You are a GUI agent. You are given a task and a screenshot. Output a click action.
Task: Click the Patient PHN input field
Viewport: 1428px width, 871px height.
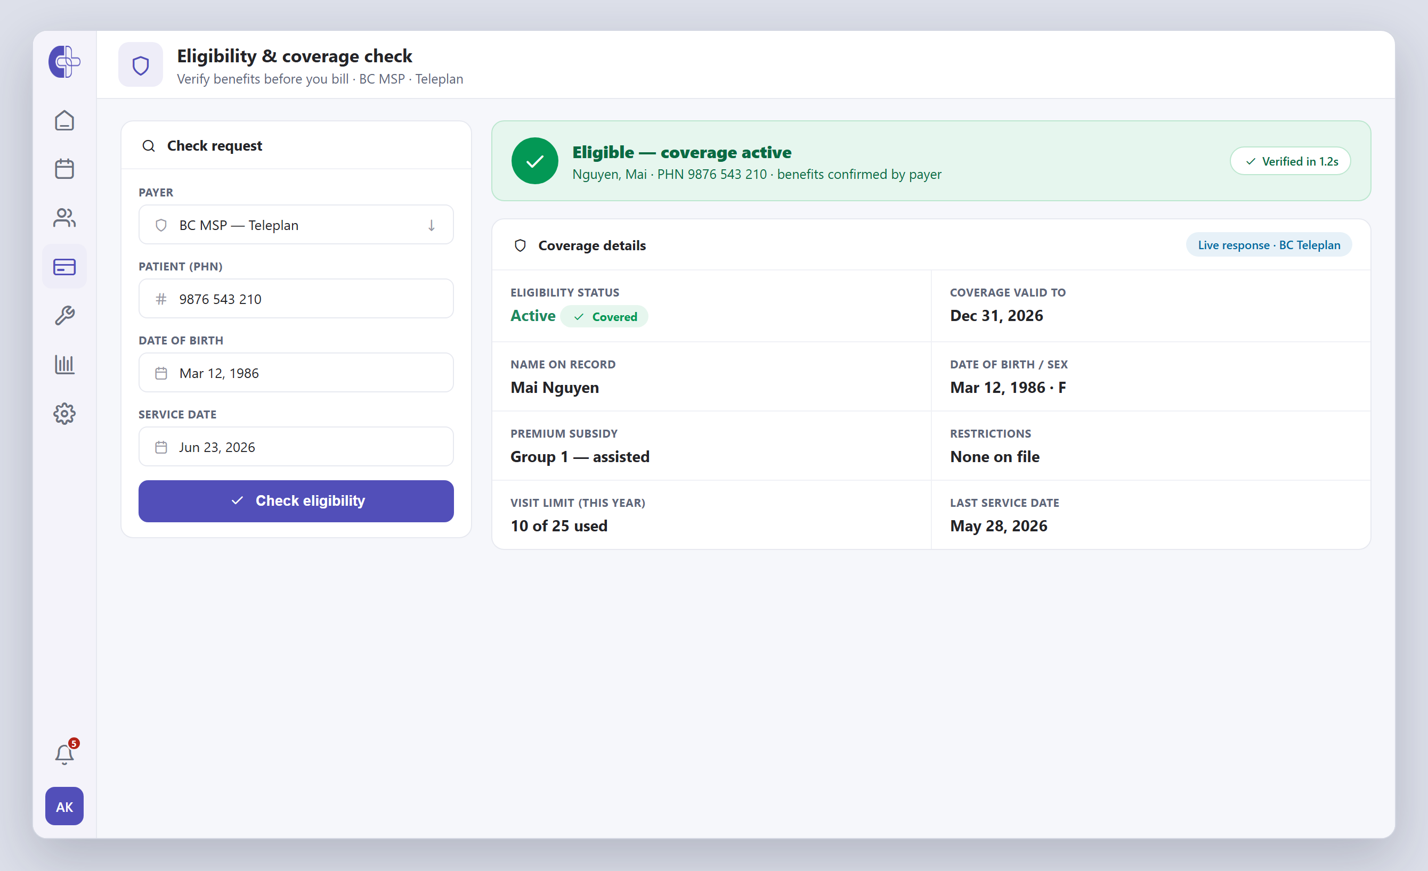[296, 299]
